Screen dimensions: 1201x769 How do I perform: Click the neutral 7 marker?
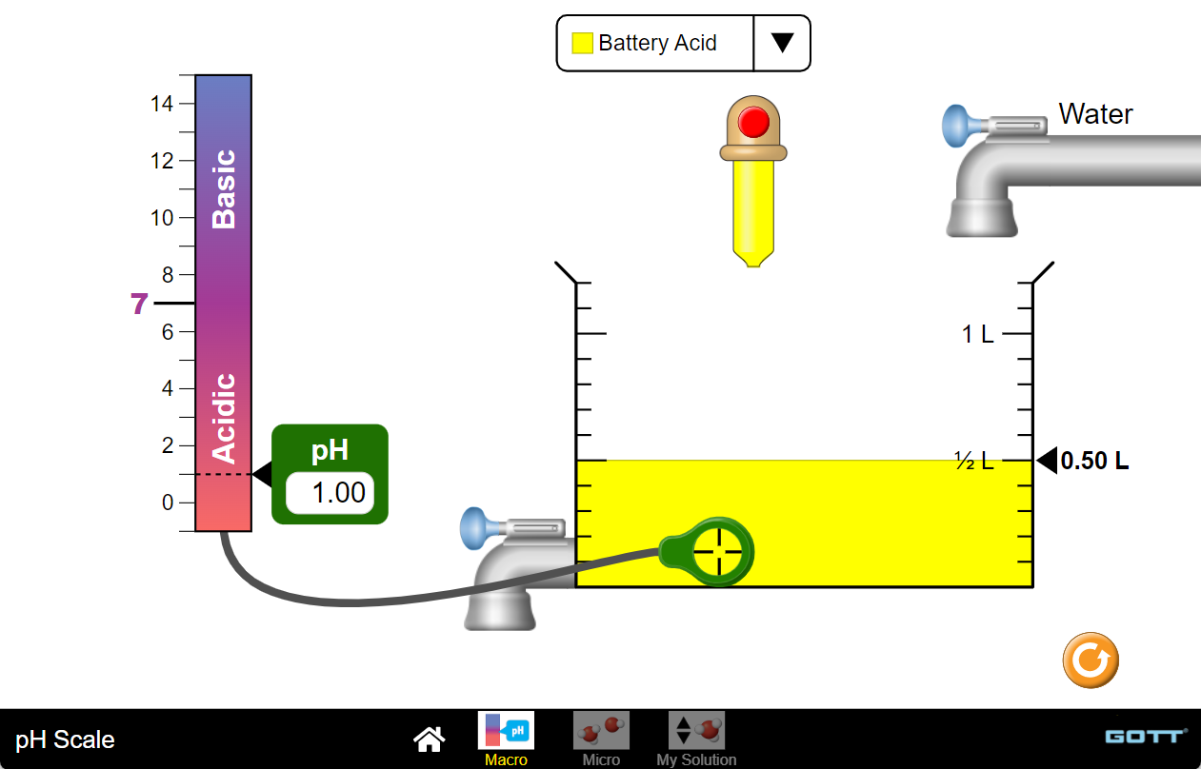pyautogui.click(x=139, y=304)
